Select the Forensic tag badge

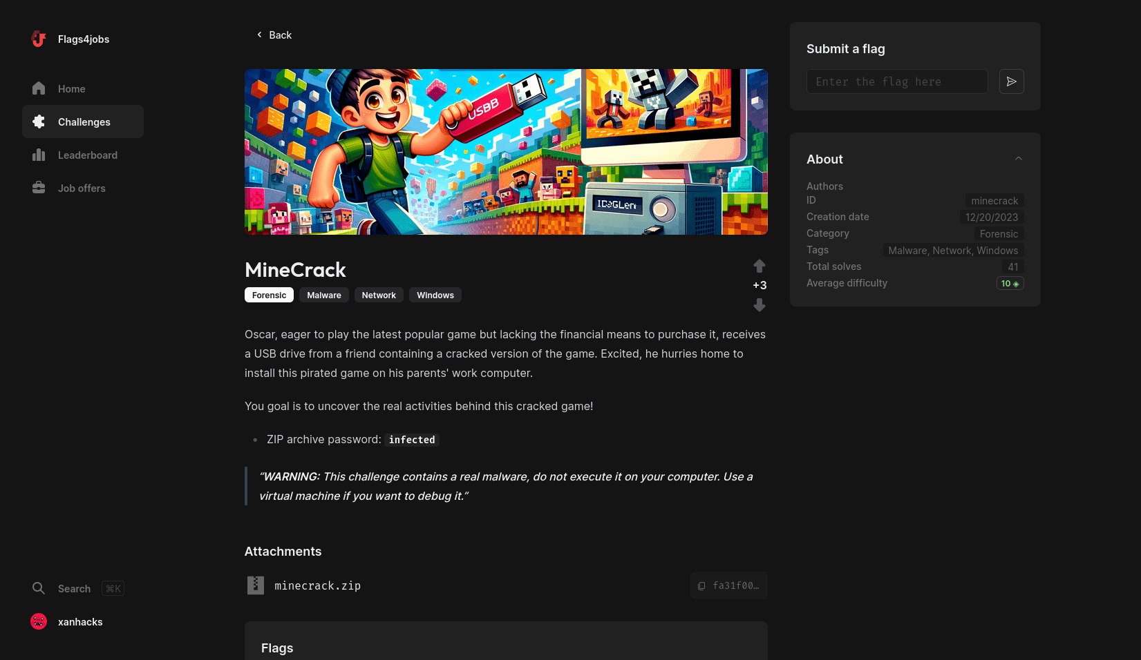269,295
